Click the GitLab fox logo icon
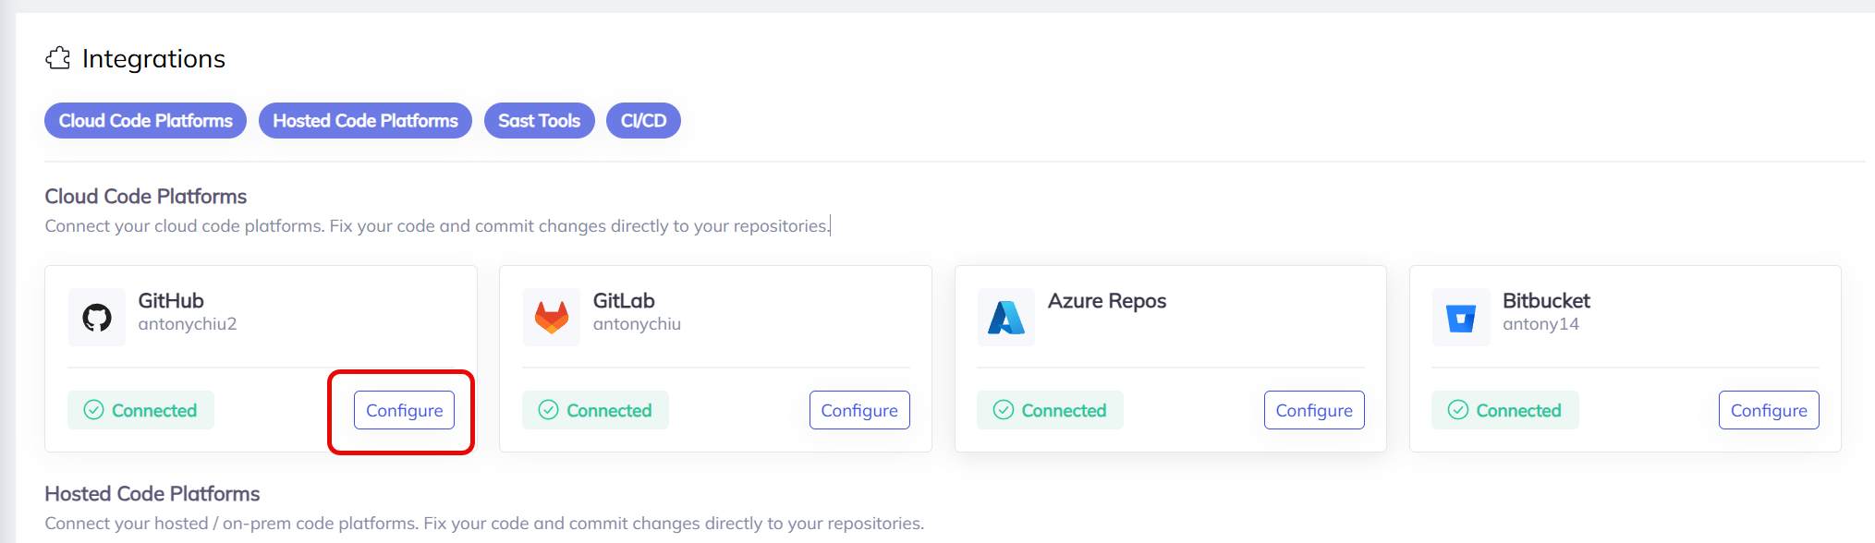The width and height of the screenshot is (1875, 543). [552, 318]
